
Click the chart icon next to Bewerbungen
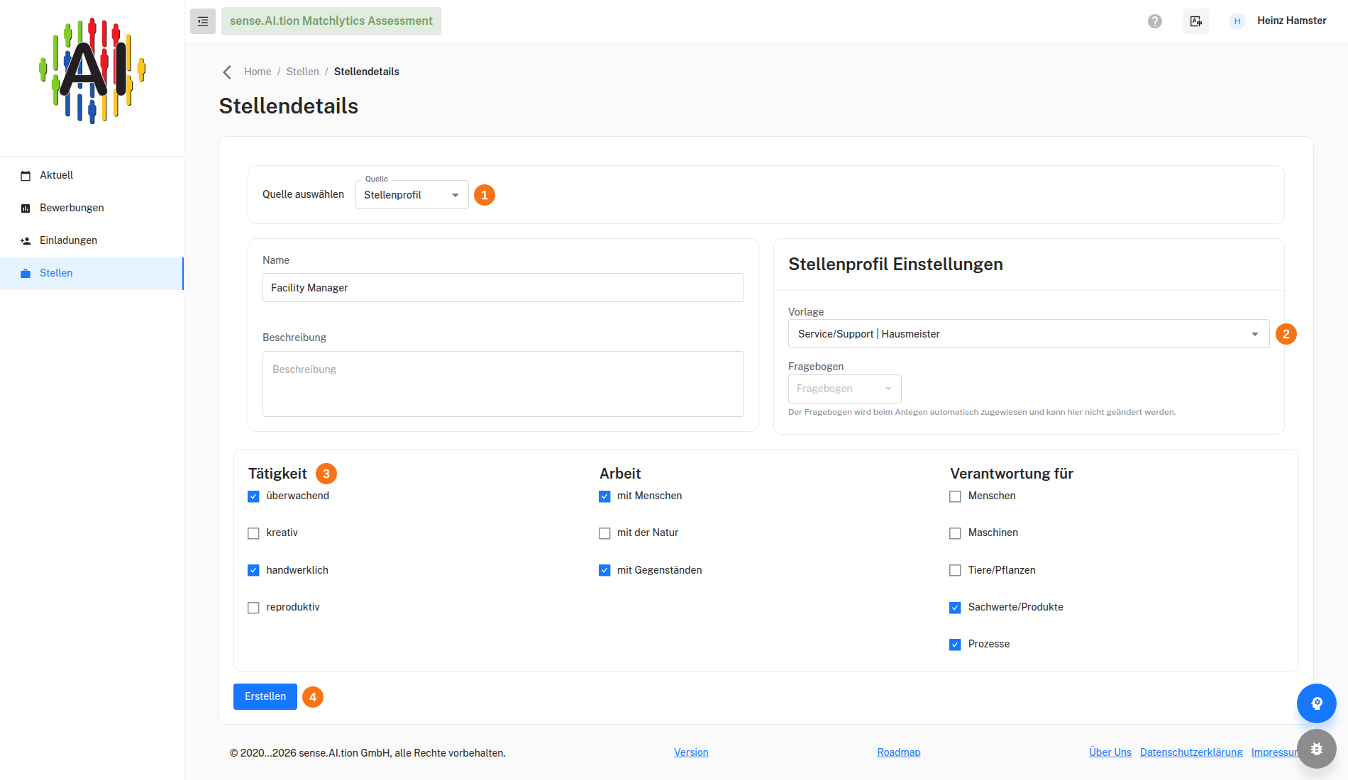tap(26, 208)
